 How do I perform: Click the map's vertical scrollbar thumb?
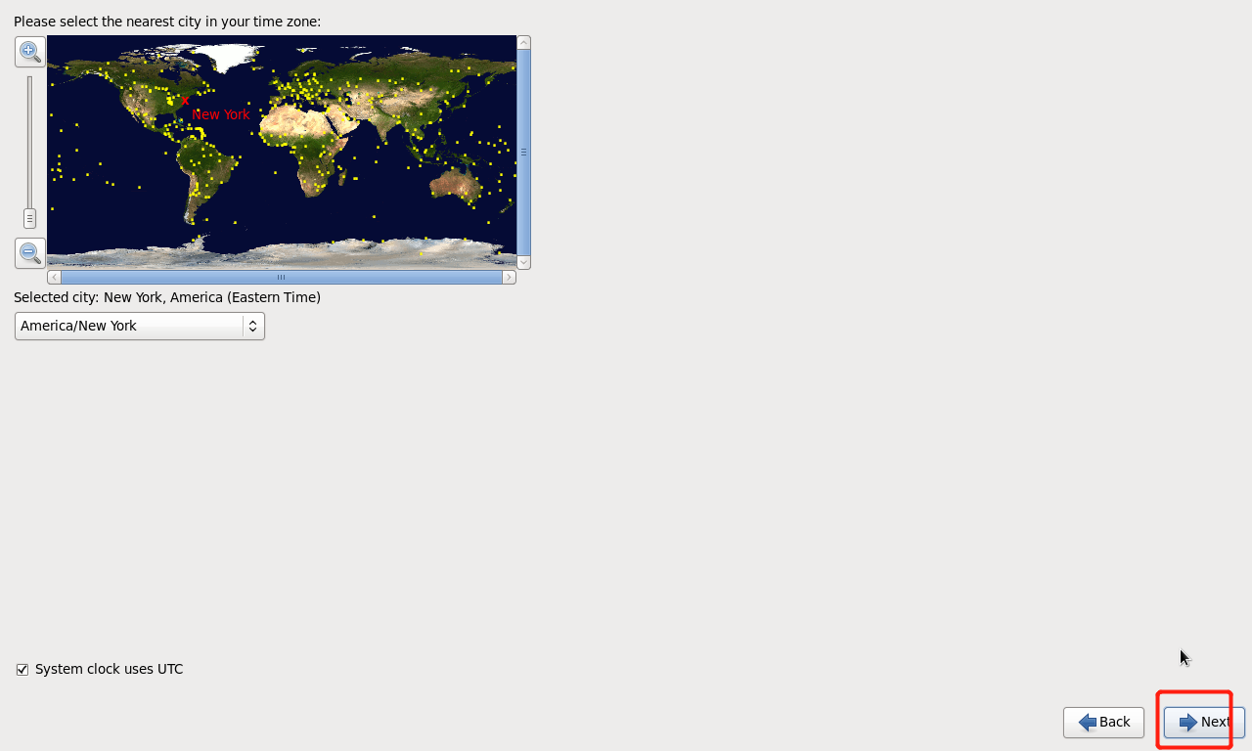pyautogui.click(x=524, y=152)
